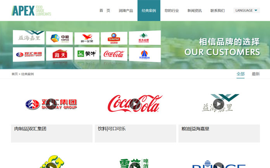This screenshot has height=168, width=270.
Task: Switch to the 最新 filter tab
Action: [256, 74]
